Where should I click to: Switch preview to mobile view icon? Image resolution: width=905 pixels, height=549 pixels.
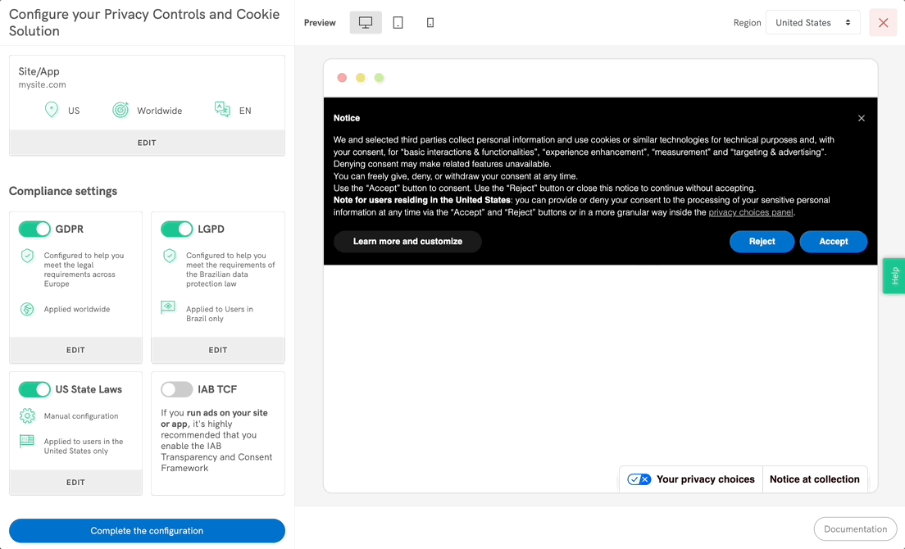point(430,23)
